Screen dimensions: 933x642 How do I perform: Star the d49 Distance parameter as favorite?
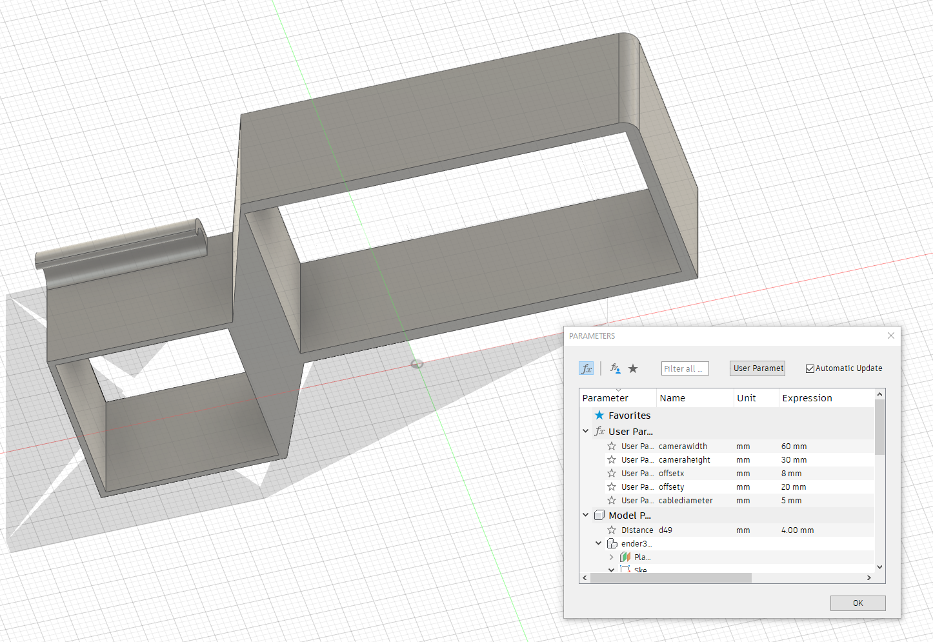point(612,530)
